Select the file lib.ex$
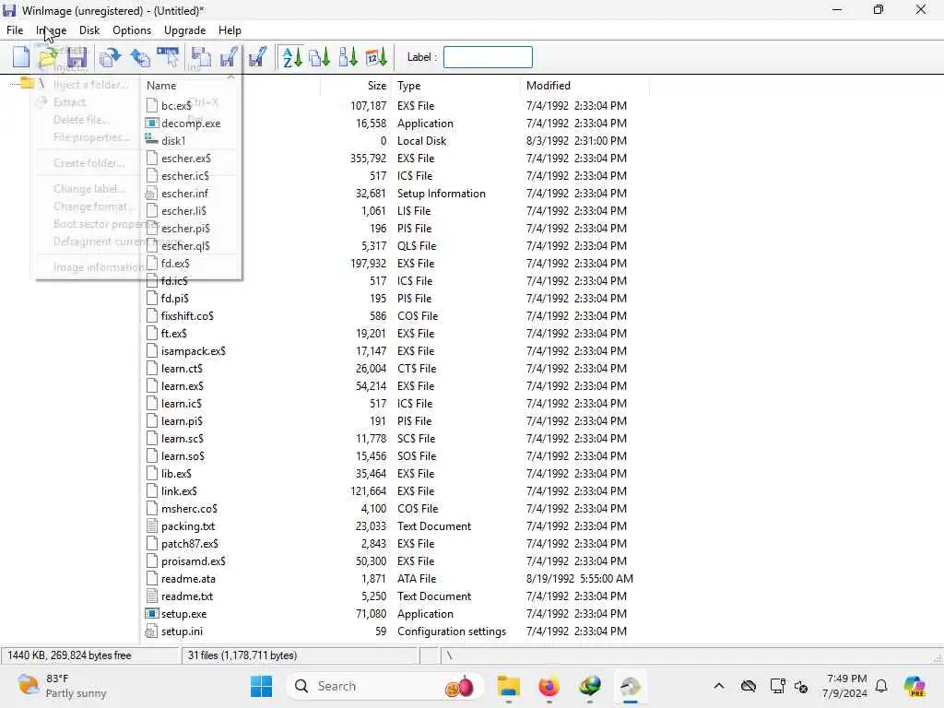Viewport: 944px width, 708px height. [176, 473]
